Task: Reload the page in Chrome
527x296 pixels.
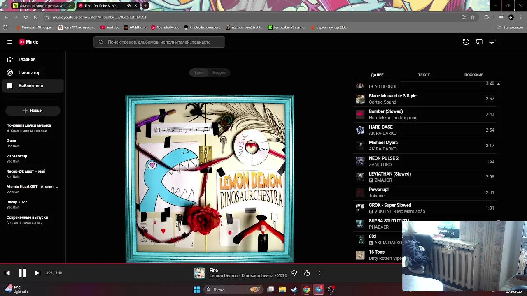Action: (x=26, y=17)
